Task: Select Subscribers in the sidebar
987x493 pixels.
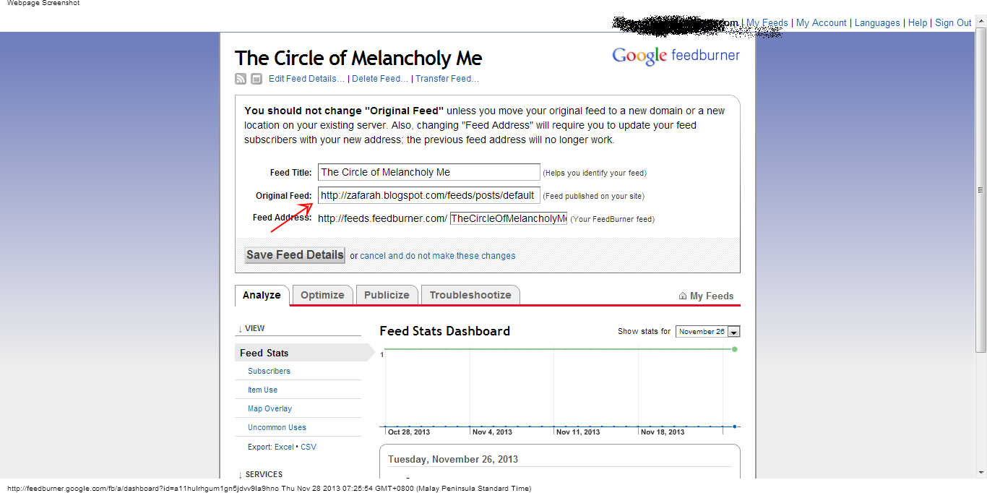Action: (269, 371)
